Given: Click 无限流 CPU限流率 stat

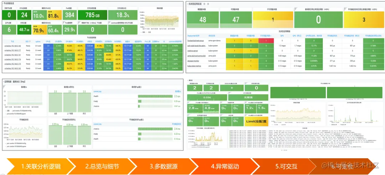Looking at the screenshot, I should [x=248, y=98].
